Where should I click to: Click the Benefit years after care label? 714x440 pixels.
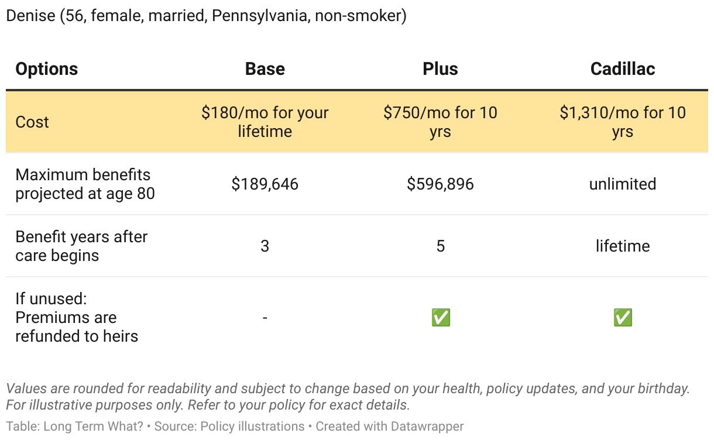(81, 246)
